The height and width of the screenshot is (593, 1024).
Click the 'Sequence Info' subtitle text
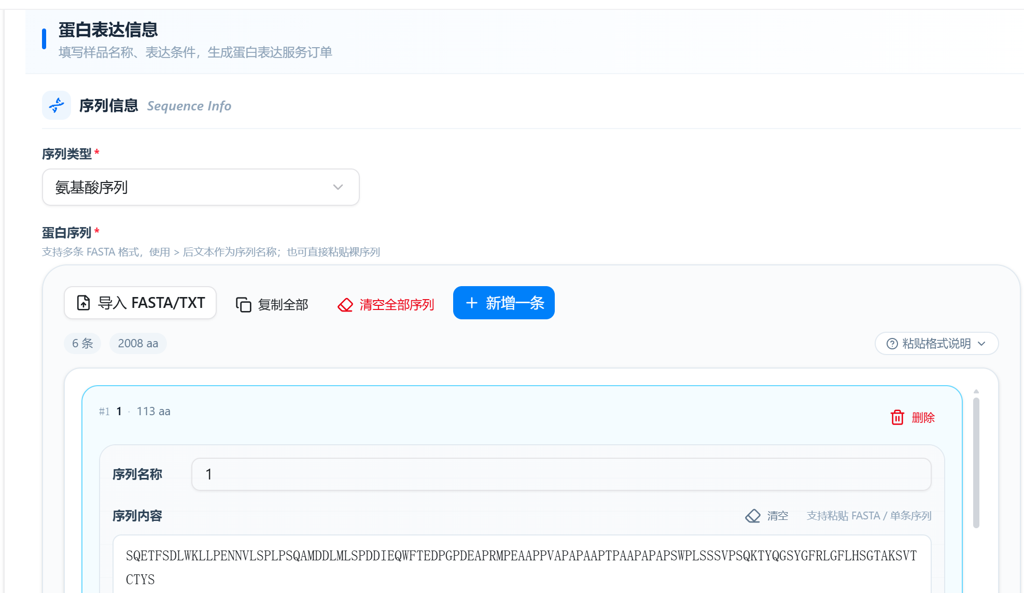pos(189,106)
